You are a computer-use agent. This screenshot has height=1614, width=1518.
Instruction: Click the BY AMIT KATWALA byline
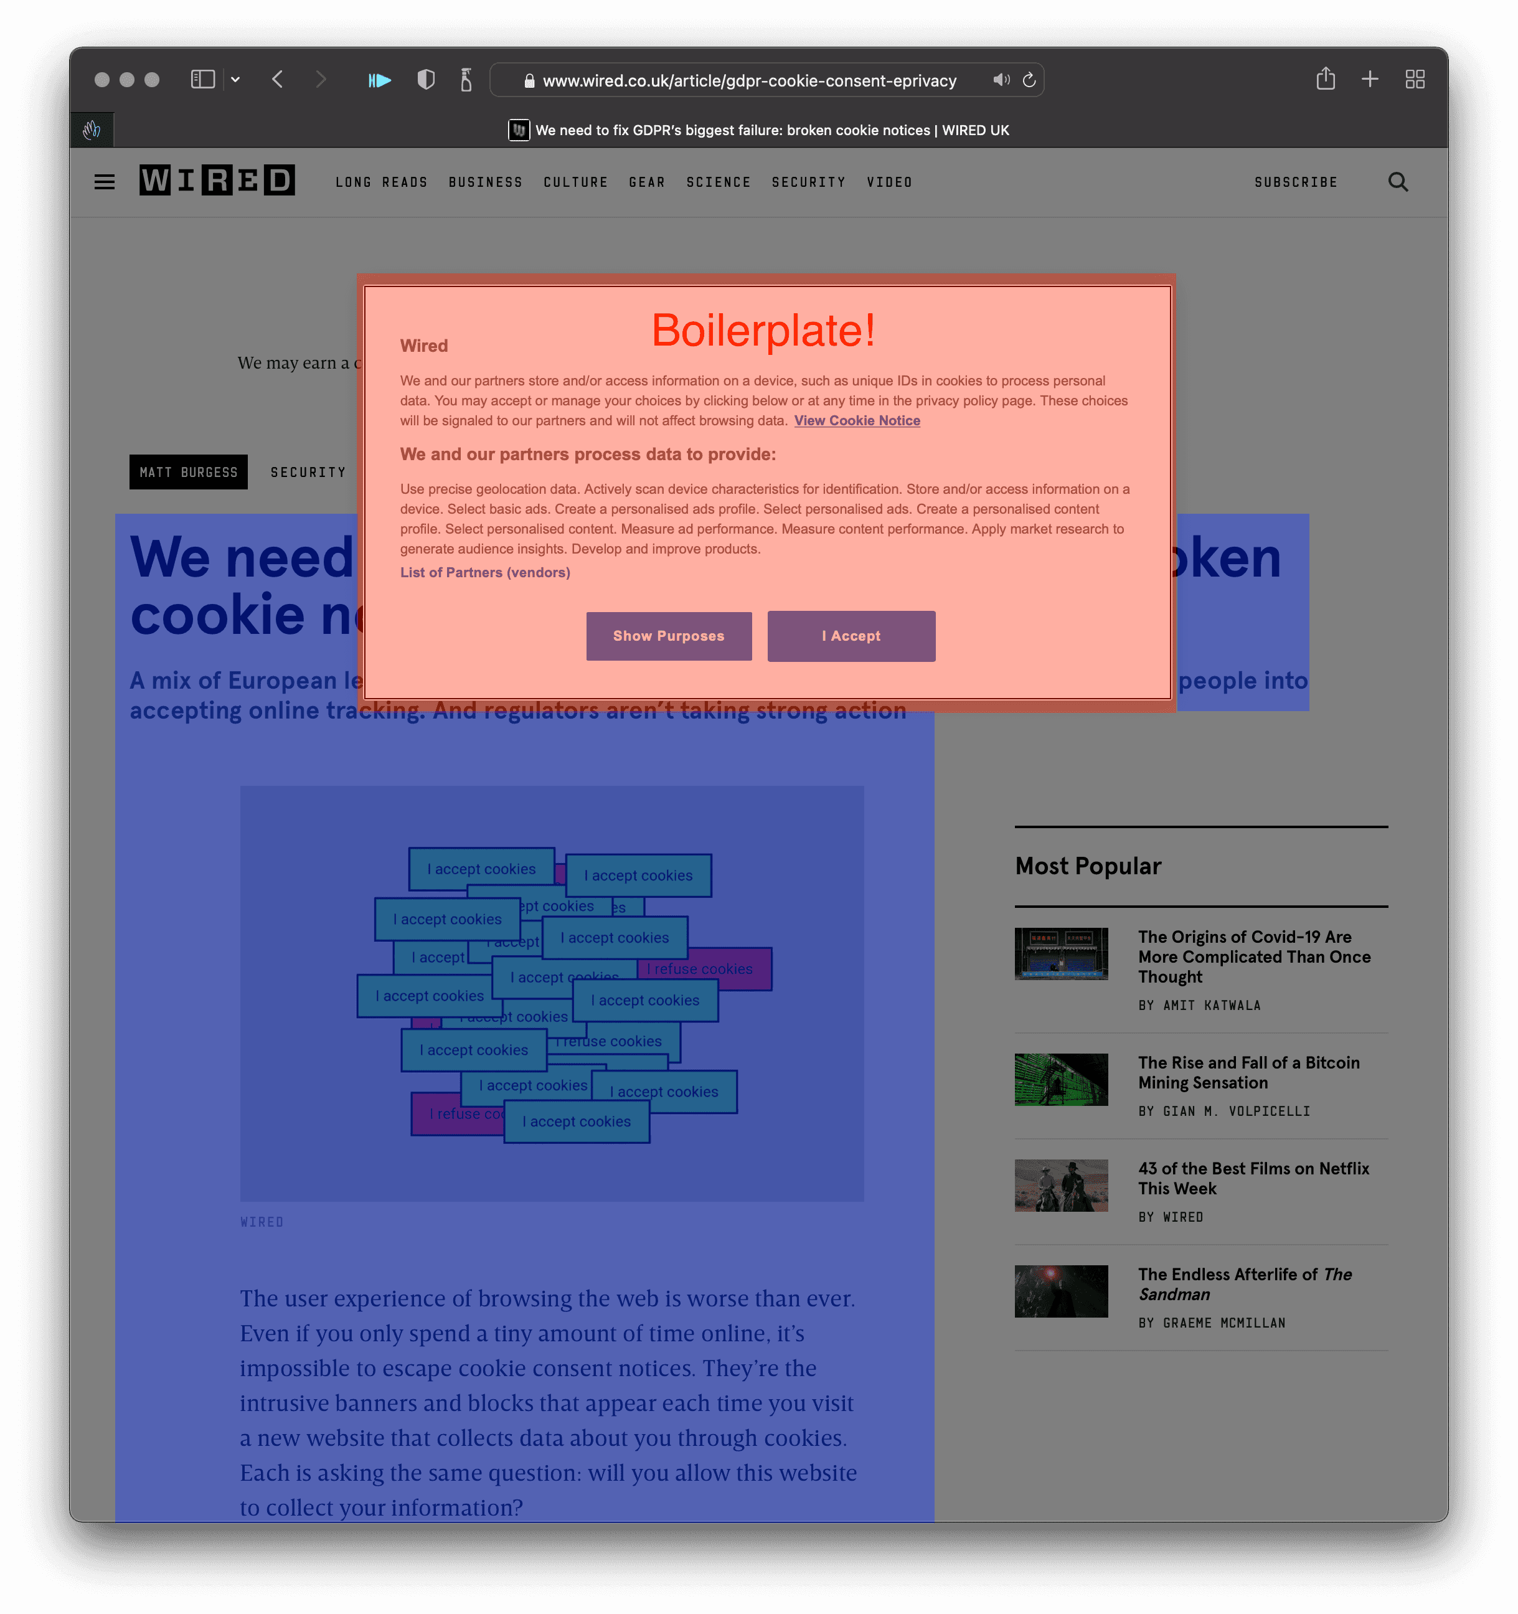pyautogui.click(x=1199, y=1005)
